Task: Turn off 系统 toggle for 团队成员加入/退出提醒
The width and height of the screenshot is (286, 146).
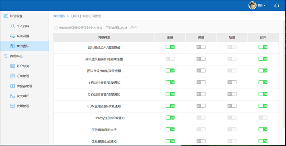Action: (x=170, y=47)
